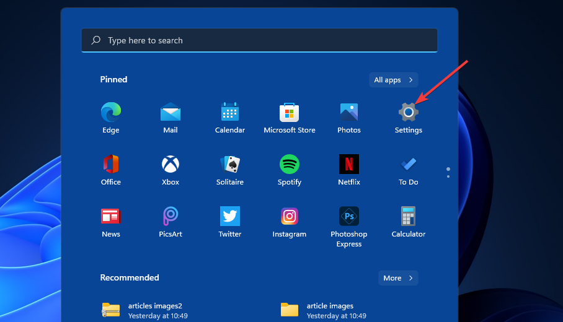Launch the Netflix app
This screenshot has height=322, width=563.
[349, 170]
